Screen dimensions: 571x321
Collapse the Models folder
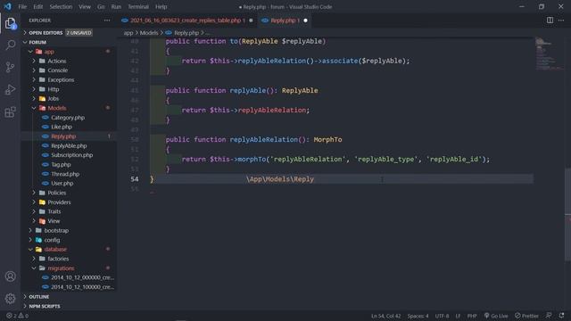[70, 108]
